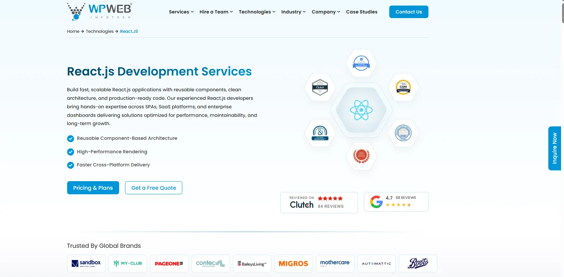Click the MIGROS brand logo

294,264
